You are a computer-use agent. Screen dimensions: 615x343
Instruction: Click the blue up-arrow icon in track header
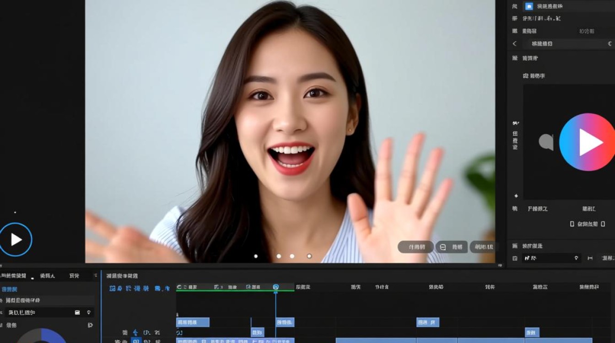point(135,332)
